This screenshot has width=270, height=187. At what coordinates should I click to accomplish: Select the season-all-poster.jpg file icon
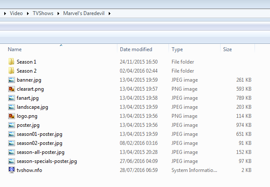12,152
